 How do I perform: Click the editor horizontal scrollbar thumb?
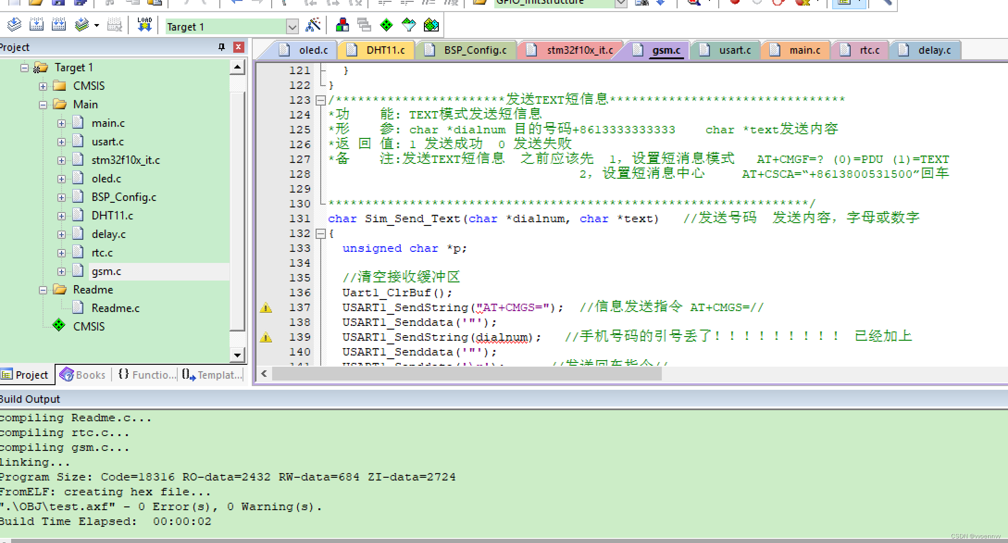[x=467, y=374]
